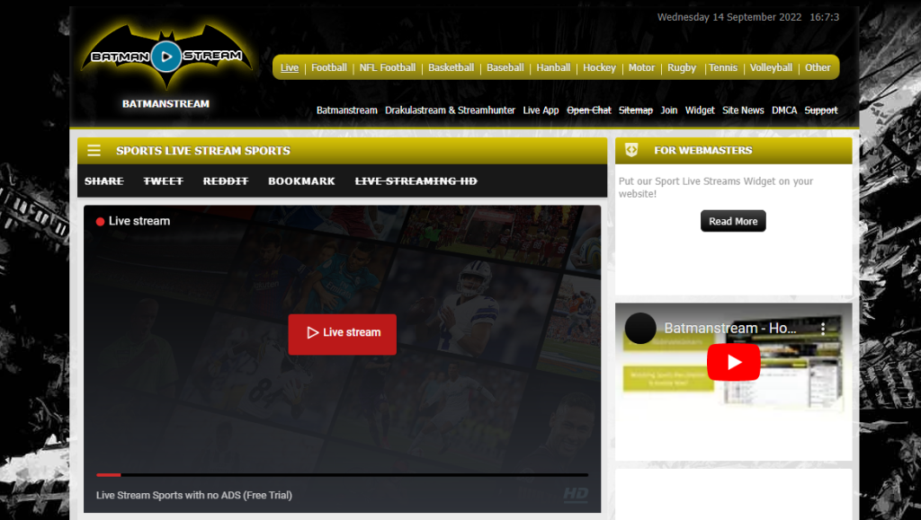The image size is (921, 520).
Task: Select NFL Football category
Action: [x=387, y=68]
